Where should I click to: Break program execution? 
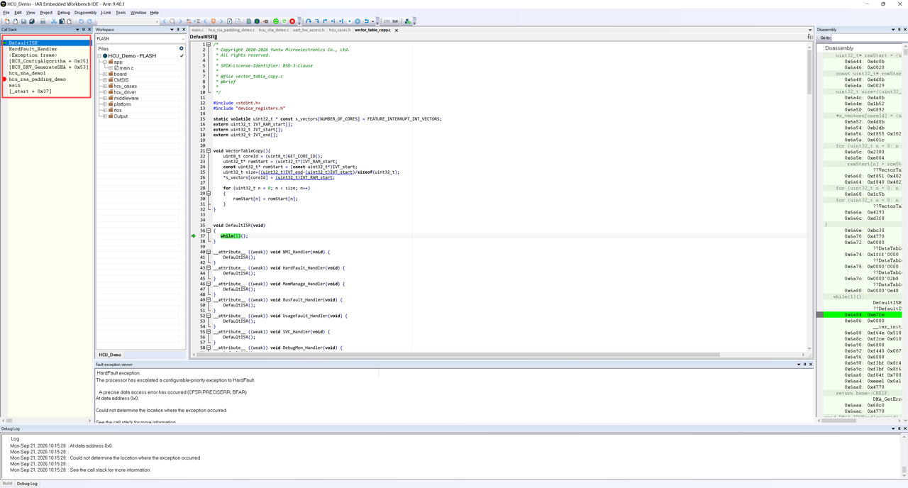[358, 21]
